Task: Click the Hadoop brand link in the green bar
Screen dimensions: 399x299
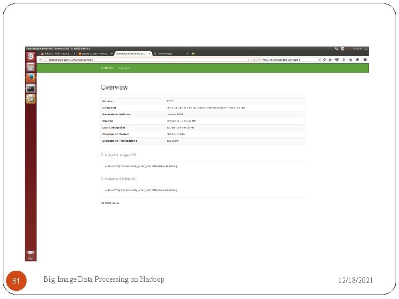Action: pos(106,68)
